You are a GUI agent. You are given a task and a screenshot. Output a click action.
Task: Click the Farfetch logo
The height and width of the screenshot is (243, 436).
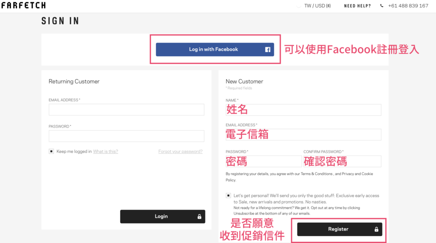(x=24, y=5)
